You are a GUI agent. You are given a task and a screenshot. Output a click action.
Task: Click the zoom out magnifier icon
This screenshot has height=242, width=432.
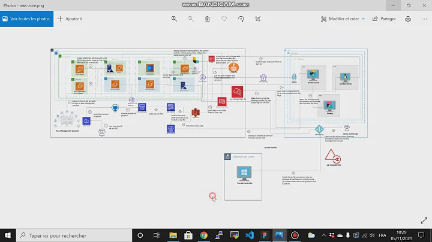point(191,19)
